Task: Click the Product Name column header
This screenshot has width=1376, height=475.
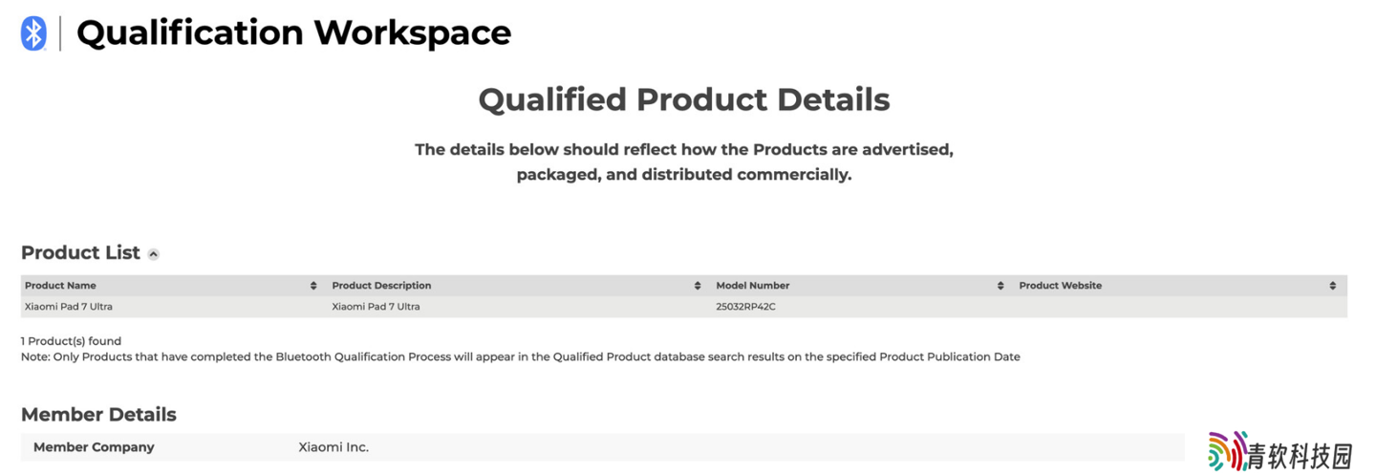Action: 60,286
